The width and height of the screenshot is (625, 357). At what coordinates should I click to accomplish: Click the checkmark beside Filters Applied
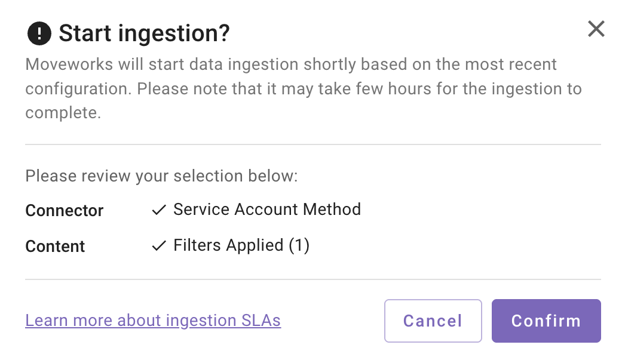tap(158, 246)
